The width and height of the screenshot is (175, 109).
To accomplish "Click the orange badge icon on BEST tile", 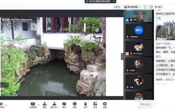I will tap(127, 54).
